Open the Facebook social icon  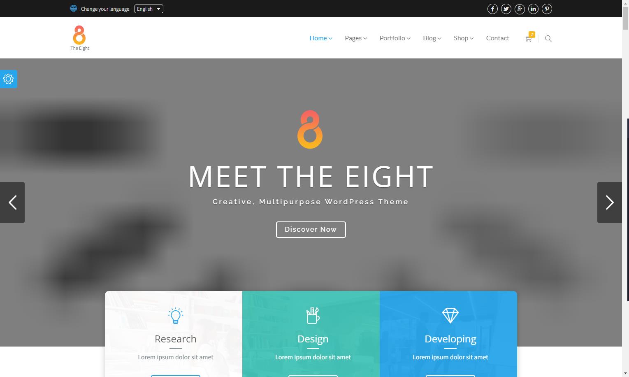(x=492, y=9)
